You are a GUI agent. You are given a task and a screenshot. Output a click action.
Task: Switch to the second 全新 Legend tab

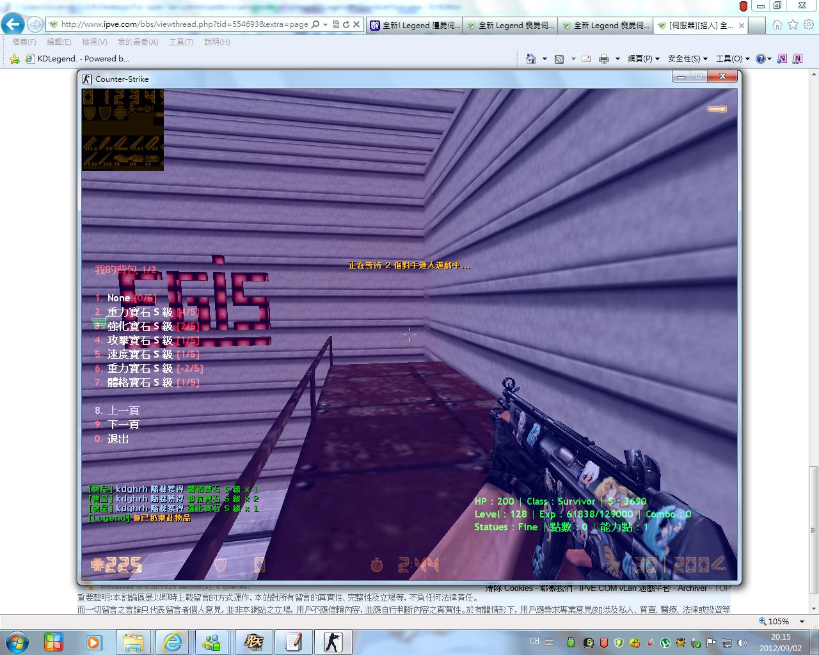tap(510, 26)
